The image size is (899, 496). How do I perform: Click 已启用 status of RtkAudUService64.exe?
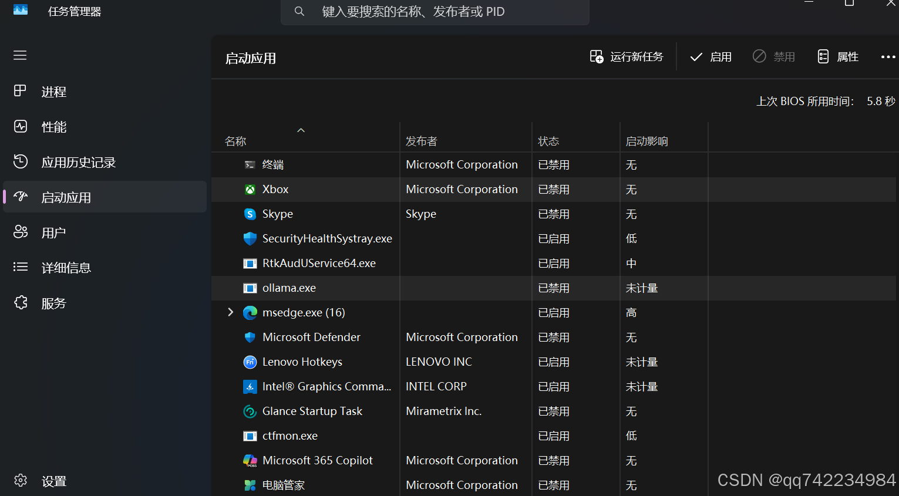554,264
